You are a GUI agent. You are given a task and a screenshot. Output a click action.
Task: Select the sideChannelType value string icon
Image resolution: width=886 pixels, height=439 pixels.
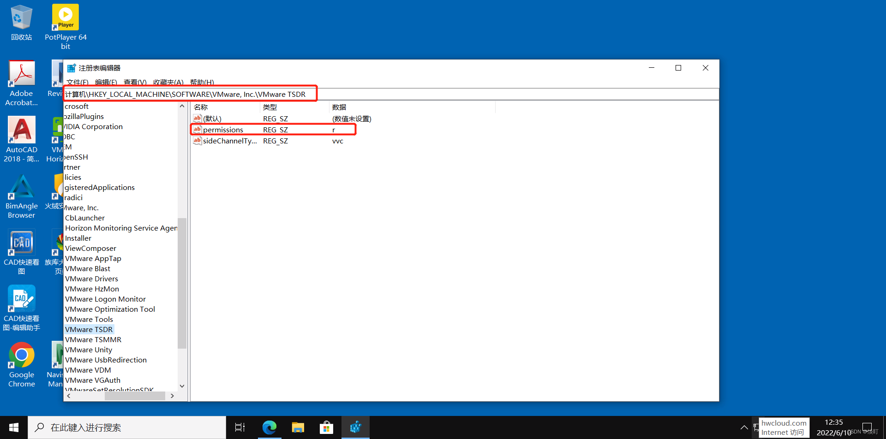(197, 141)
